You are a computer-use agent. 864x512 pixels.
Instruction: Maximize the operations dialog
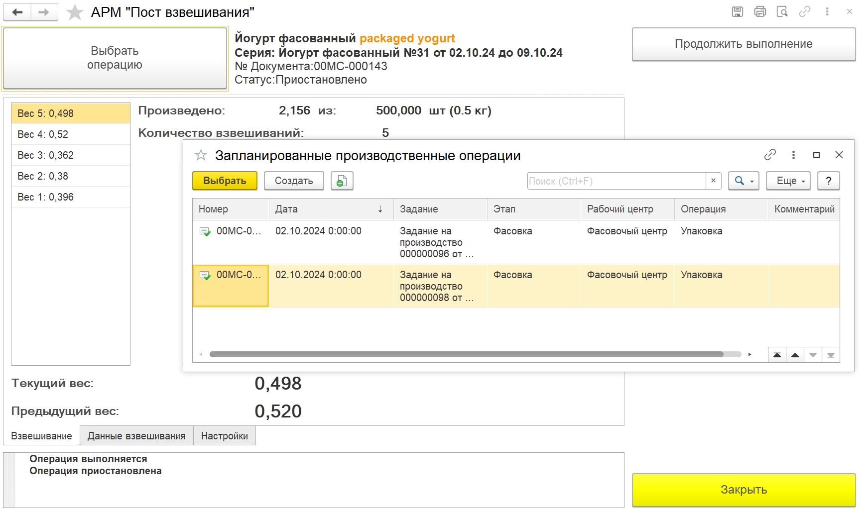(816, 155)
